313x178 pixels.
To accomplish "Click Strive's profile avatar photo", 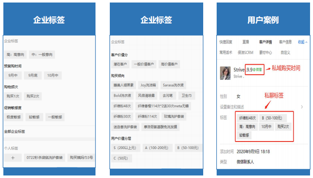I will click(x=225, y=73).
